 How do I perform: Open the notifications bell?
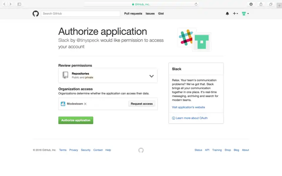tap(227, 13)
